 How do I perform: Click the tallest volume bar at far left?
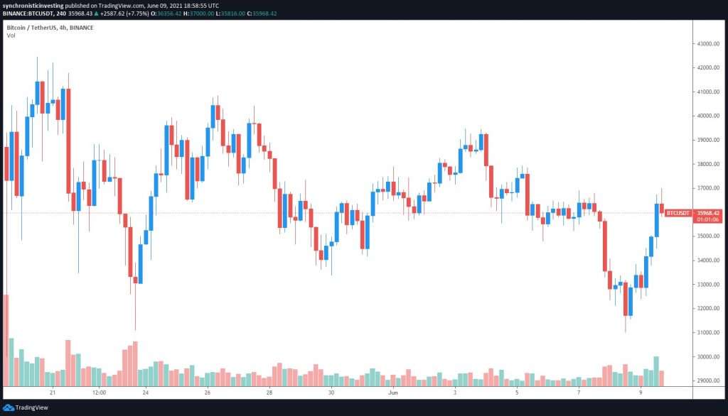click(6, 341)
